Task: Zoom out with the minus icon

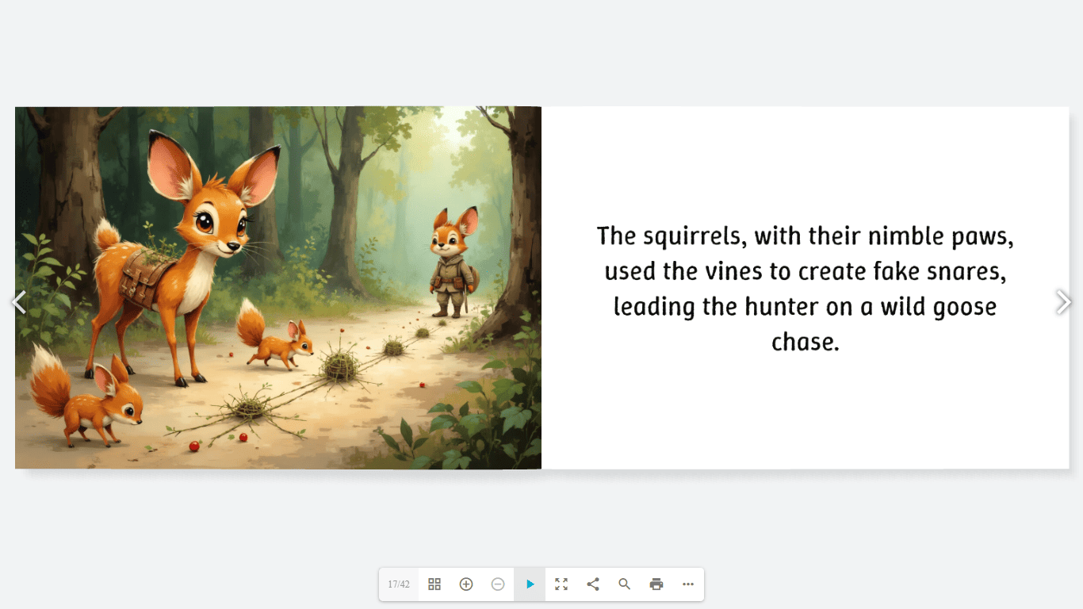Action: click(x=498, y=584)
